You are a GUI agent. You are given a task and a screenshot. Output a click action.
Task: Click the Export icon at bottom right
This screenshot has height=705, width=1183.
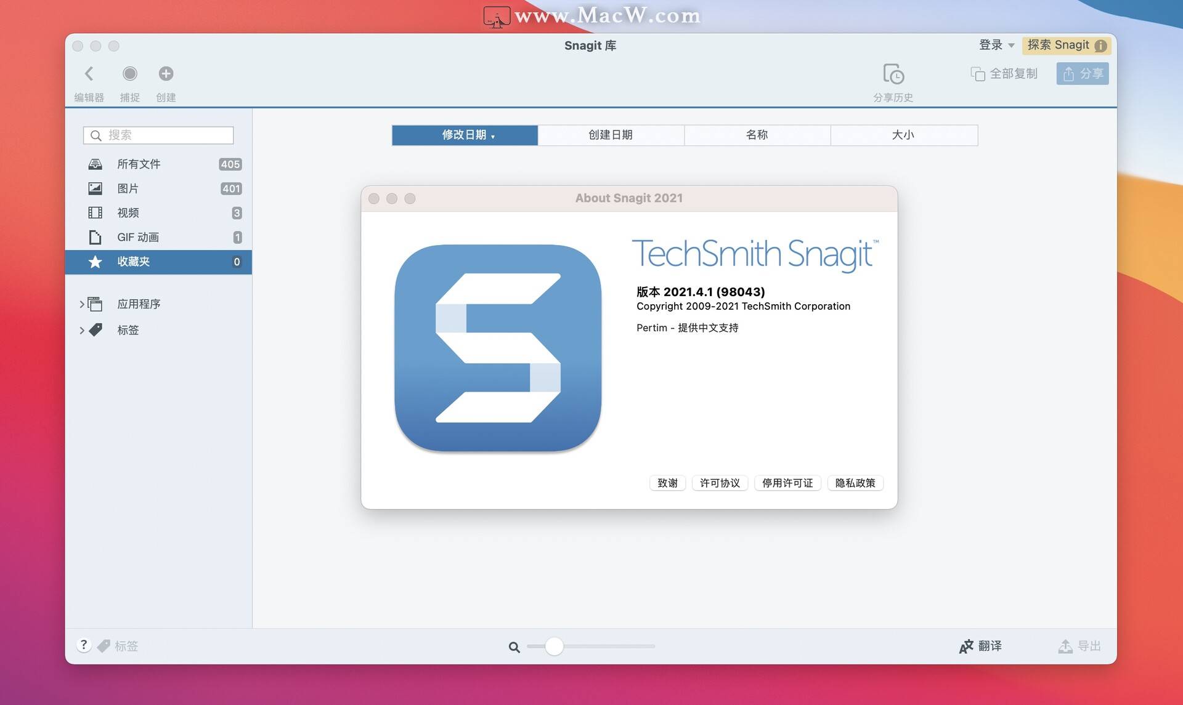[x=1065, y=646]
